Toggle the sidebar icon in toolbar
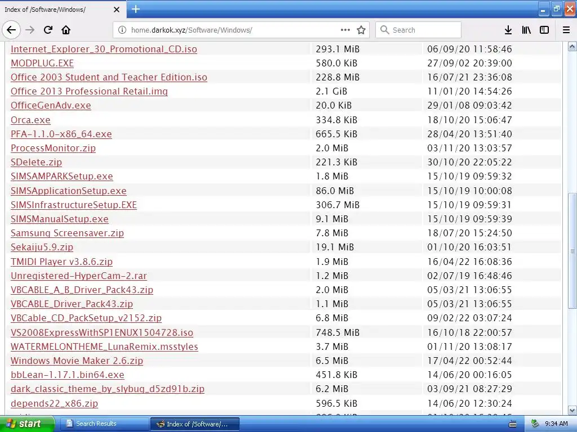 (x=544, y=30)
